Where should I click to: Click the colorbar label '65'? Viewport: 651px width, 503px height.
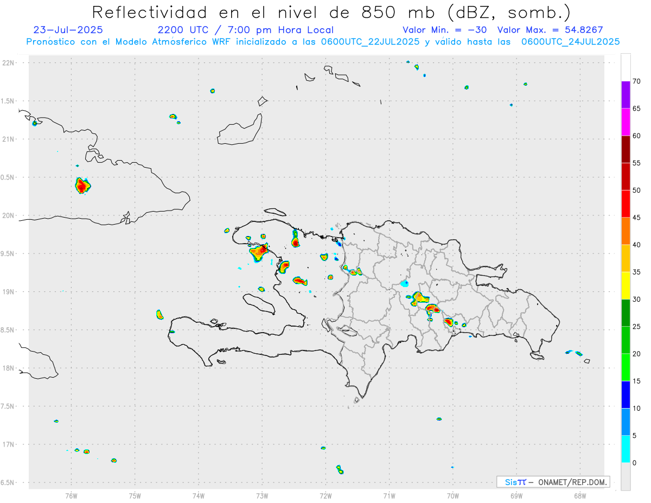pyautogui.click(x=637, y=109)
